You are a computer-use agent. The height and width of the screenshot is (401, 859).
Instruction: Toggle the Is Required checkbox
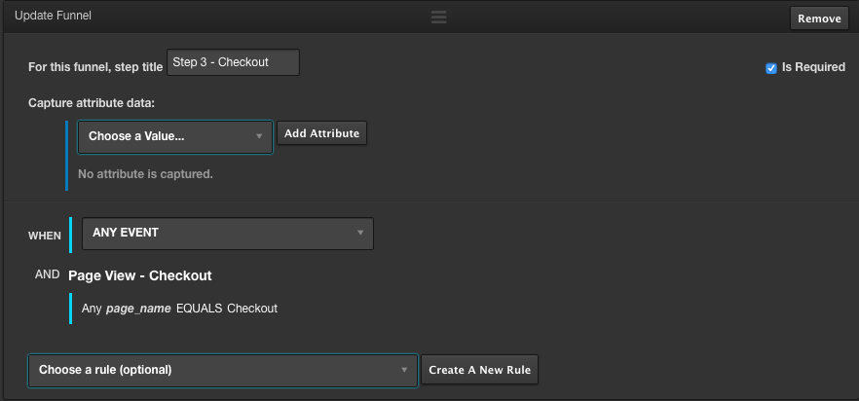tap(771, 68)
